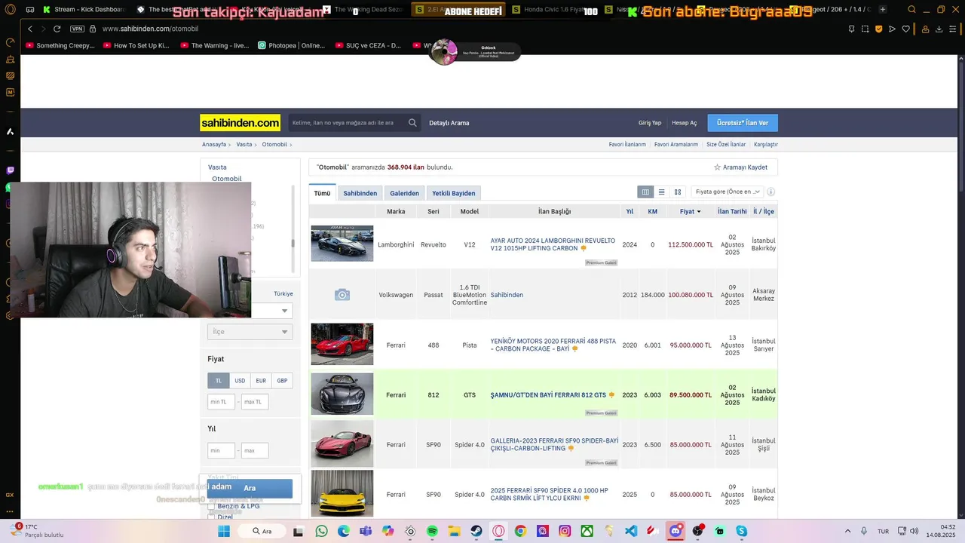Image resolution: width=965 pixels, height=543 pixels.
Task: Click the header search input field
Action: (x=348, y=123)
